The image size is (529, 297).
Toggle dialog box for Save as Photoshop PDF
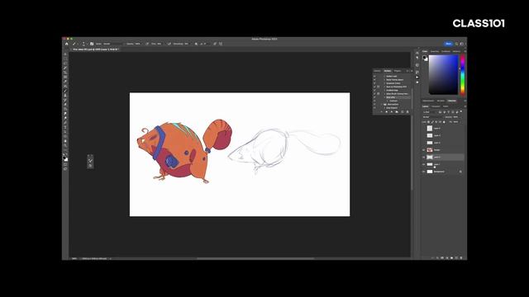tap(379, 87)
